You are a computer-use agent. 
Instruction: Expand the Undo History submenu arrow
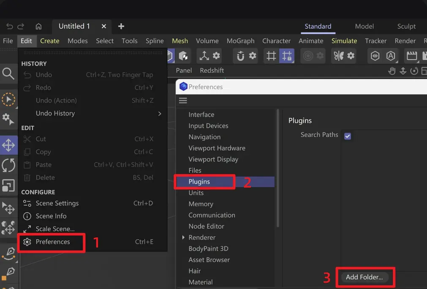click(x=160, y=114)
